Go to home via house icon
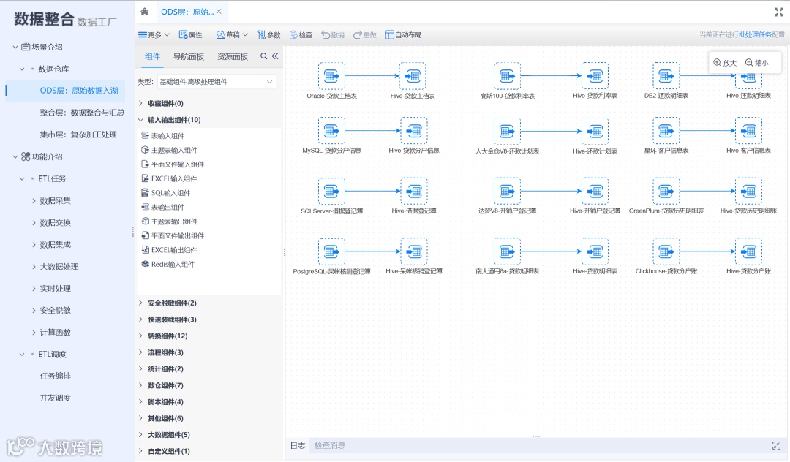This screenshot has height=462, width=790. coord(145,12)
